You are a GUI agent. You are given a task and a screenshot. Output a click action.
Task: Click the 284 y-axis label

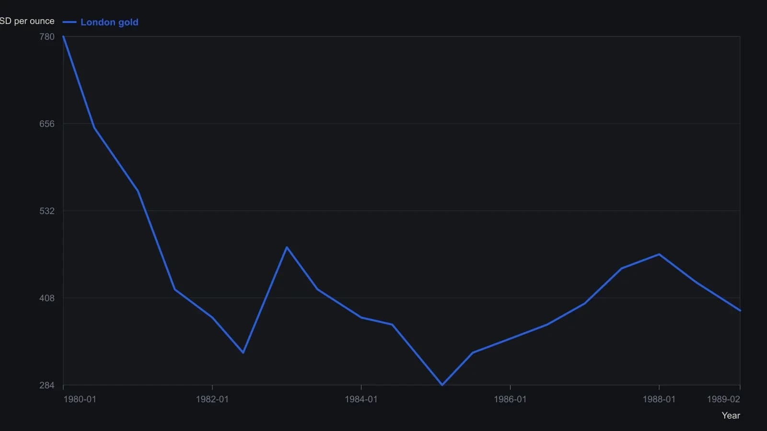[x=47, y=385]
